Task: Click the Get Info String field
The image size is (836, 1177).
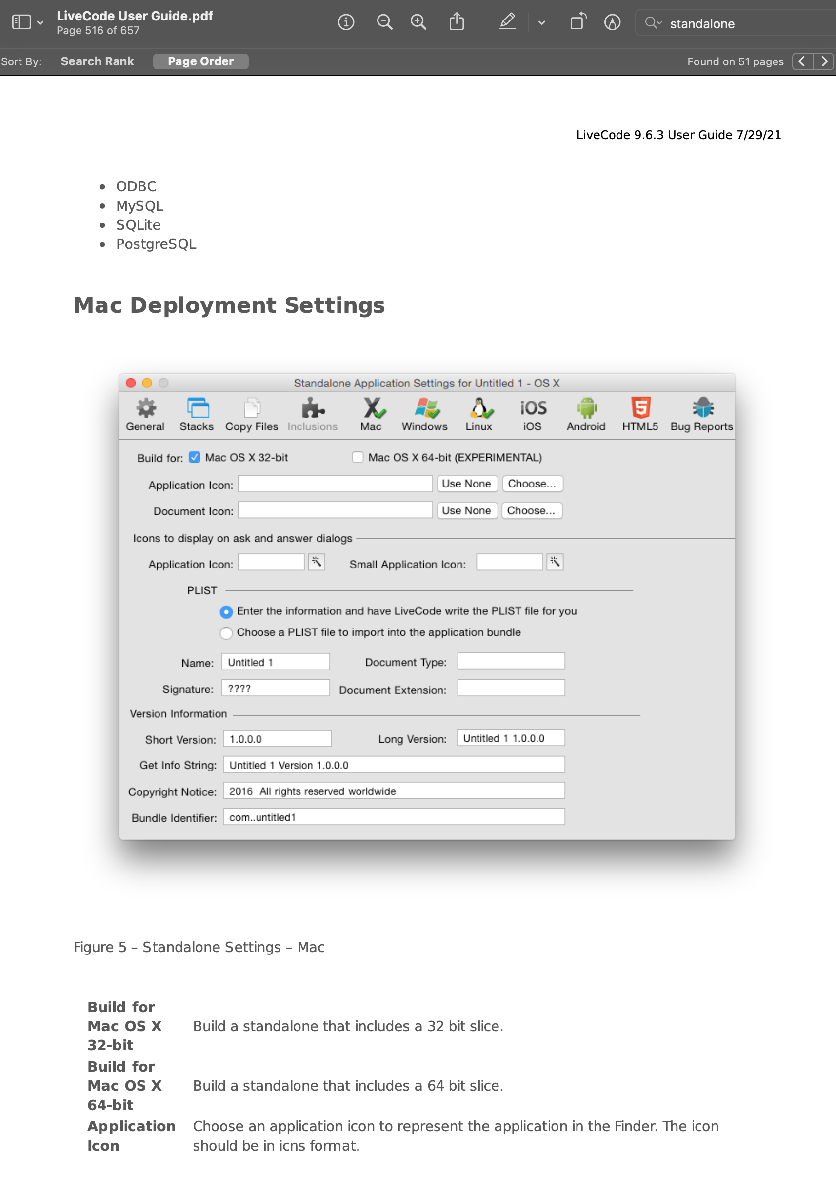Action: 394,765
